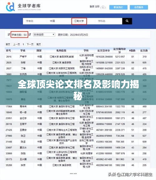This screenshot has height=180, width=156.
Task: Go to 首页 first page
Action: pyautogui.click(x=8, y=44)
